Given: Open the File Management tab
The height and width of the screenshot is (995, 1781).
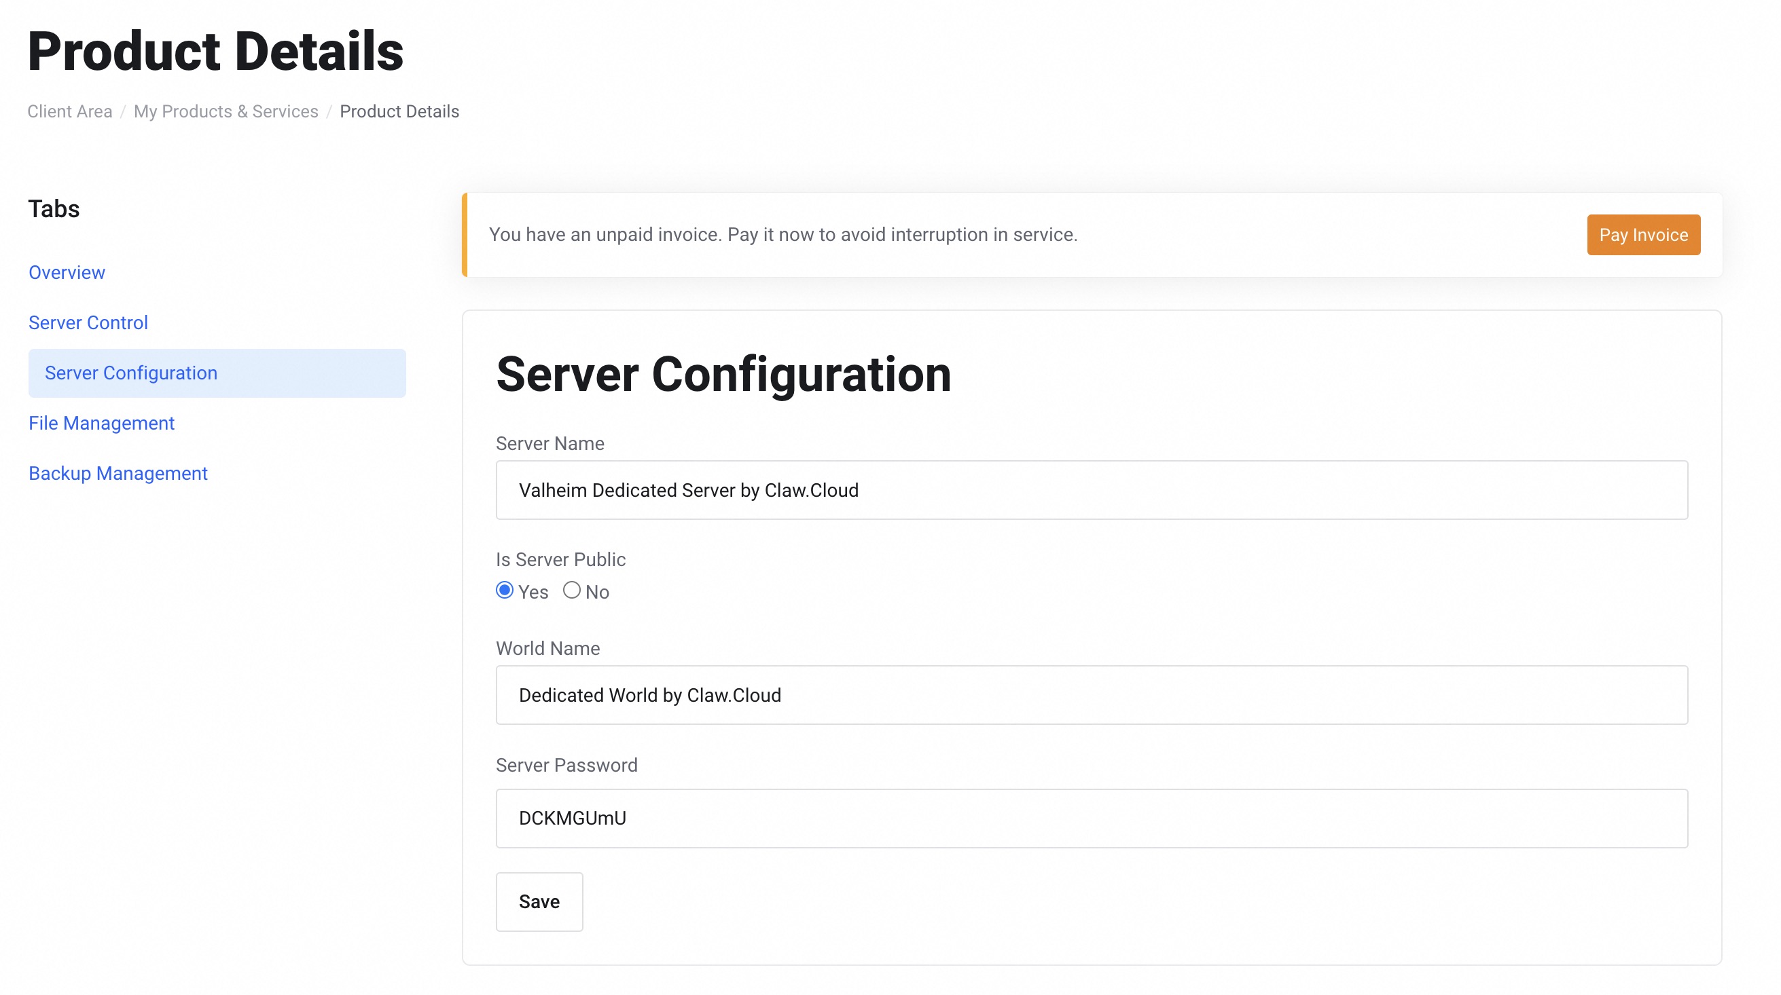Looking at the screenshot, I should pyautogui.click(x=101, y=423).
